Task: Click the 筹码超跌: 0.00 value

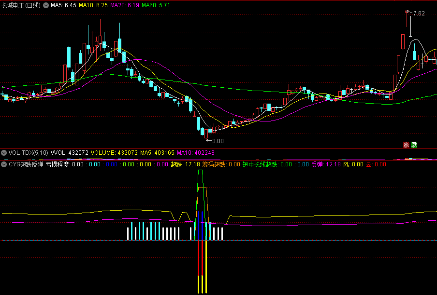Action: tap(221, 164)
